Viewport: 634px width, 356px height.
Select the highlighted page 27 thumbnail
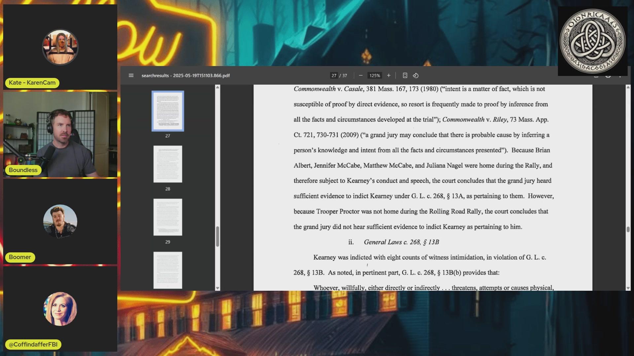[168, 111]
